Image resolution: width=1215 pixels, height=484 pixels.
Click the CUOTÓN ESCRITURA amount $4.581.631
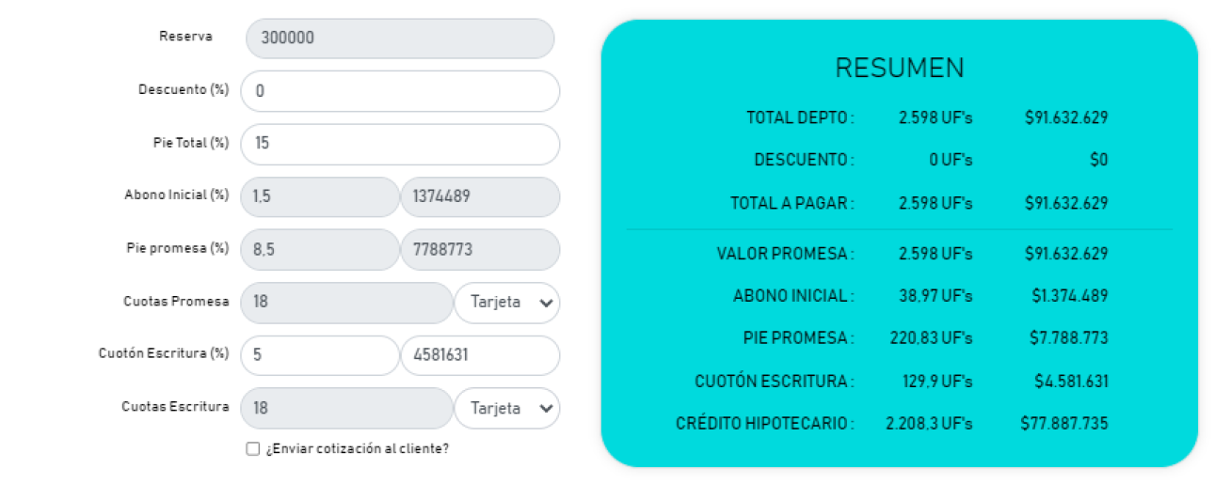click(x=1070, y=382)
